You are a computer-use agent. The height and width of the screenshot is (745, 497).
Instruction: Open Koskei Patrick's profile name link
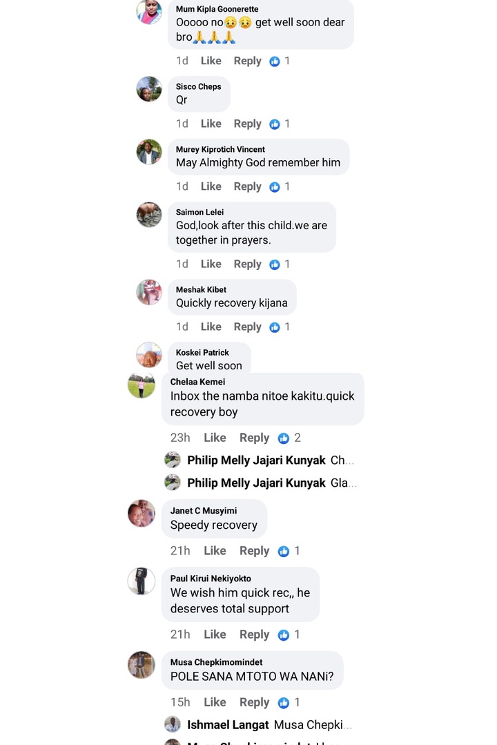202,353
